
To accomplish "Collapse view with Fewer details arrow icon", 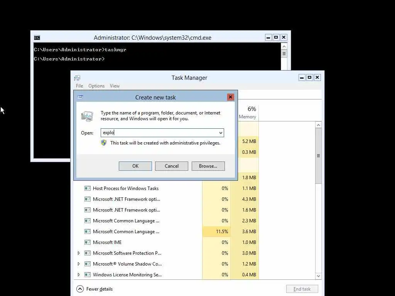I will click(x=80, y=289).
